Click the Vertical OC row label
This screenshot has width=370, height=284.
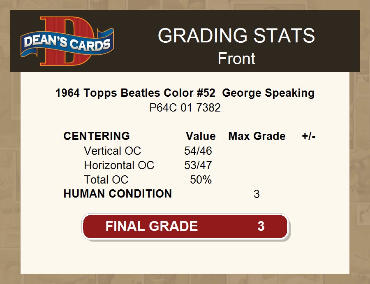tap(112, 151)
